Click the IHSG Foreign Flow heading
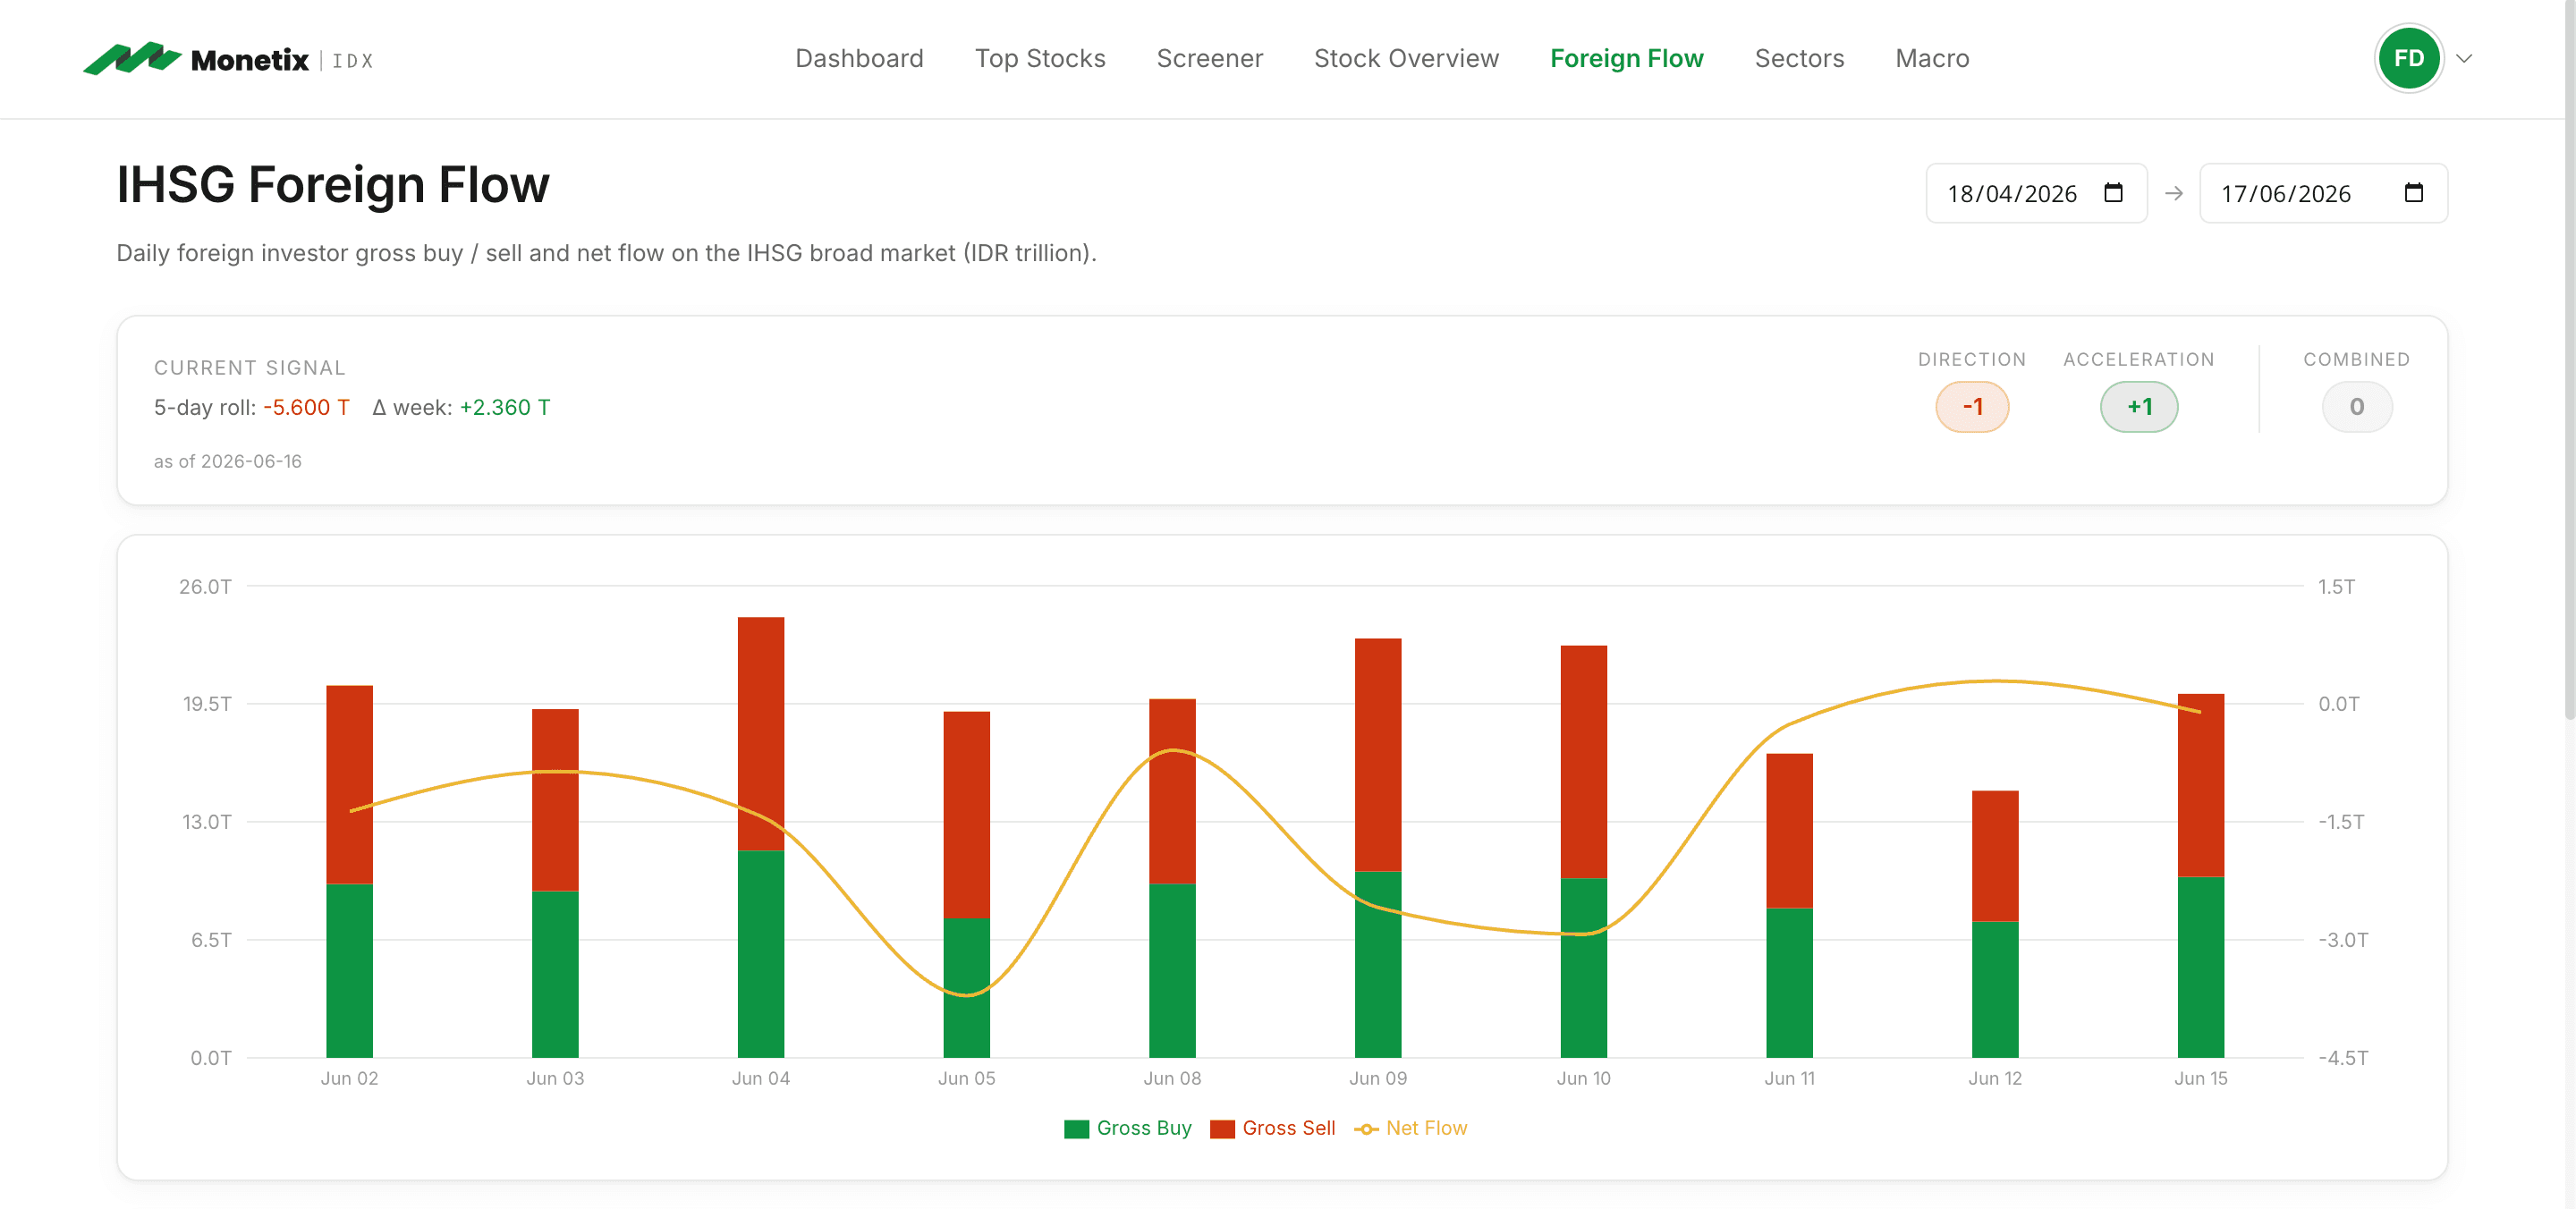 [x=332, y=184]
